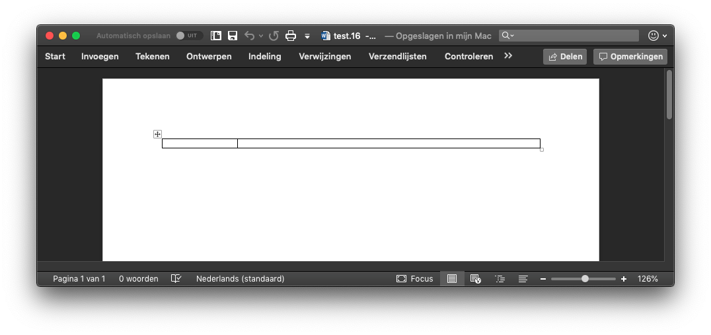Open the Opmerkingen comments button
Image resolution: width=711 pixels, height=335 pixels.
[630, 57]
